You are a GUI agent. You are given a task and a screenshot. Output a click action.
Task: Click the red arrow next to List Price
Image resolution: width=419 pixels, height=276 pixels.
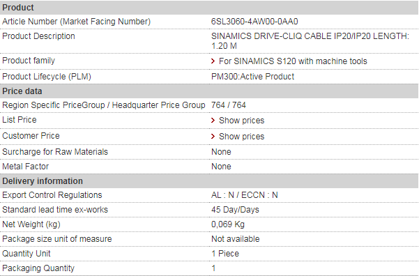tap(213, 121)
